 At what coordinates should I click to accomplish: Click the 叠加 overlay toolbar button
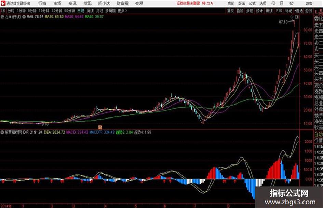pos(240,11)
